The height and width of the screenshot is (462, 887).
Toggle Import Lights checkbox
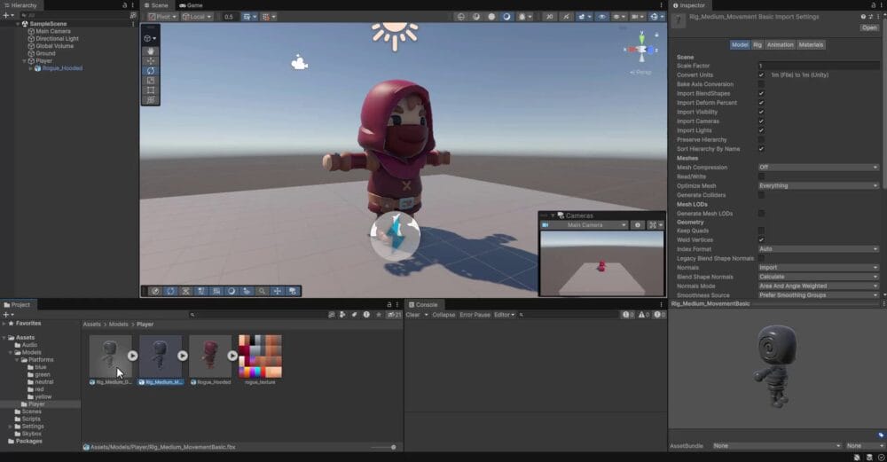pos(761,130)
